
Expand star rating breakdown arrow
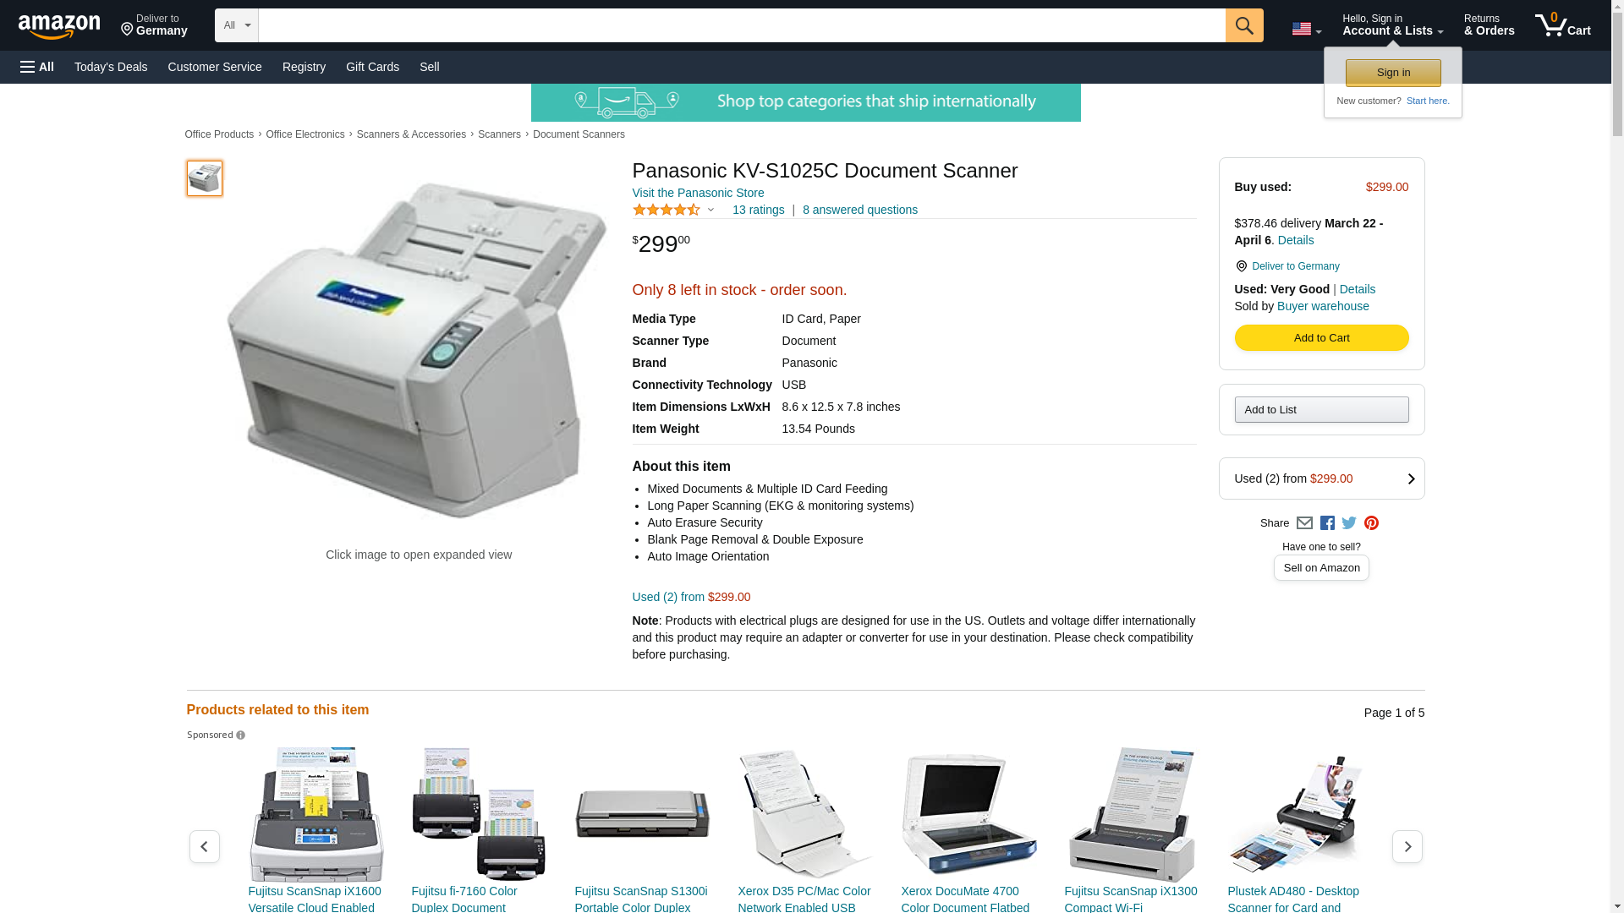(x=710, y=210)
